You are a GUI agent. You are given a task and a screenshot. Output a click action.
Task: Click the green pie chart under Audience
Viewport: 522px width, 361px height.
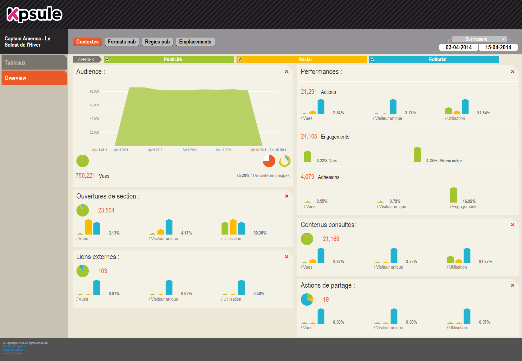[x=83, y=161]
